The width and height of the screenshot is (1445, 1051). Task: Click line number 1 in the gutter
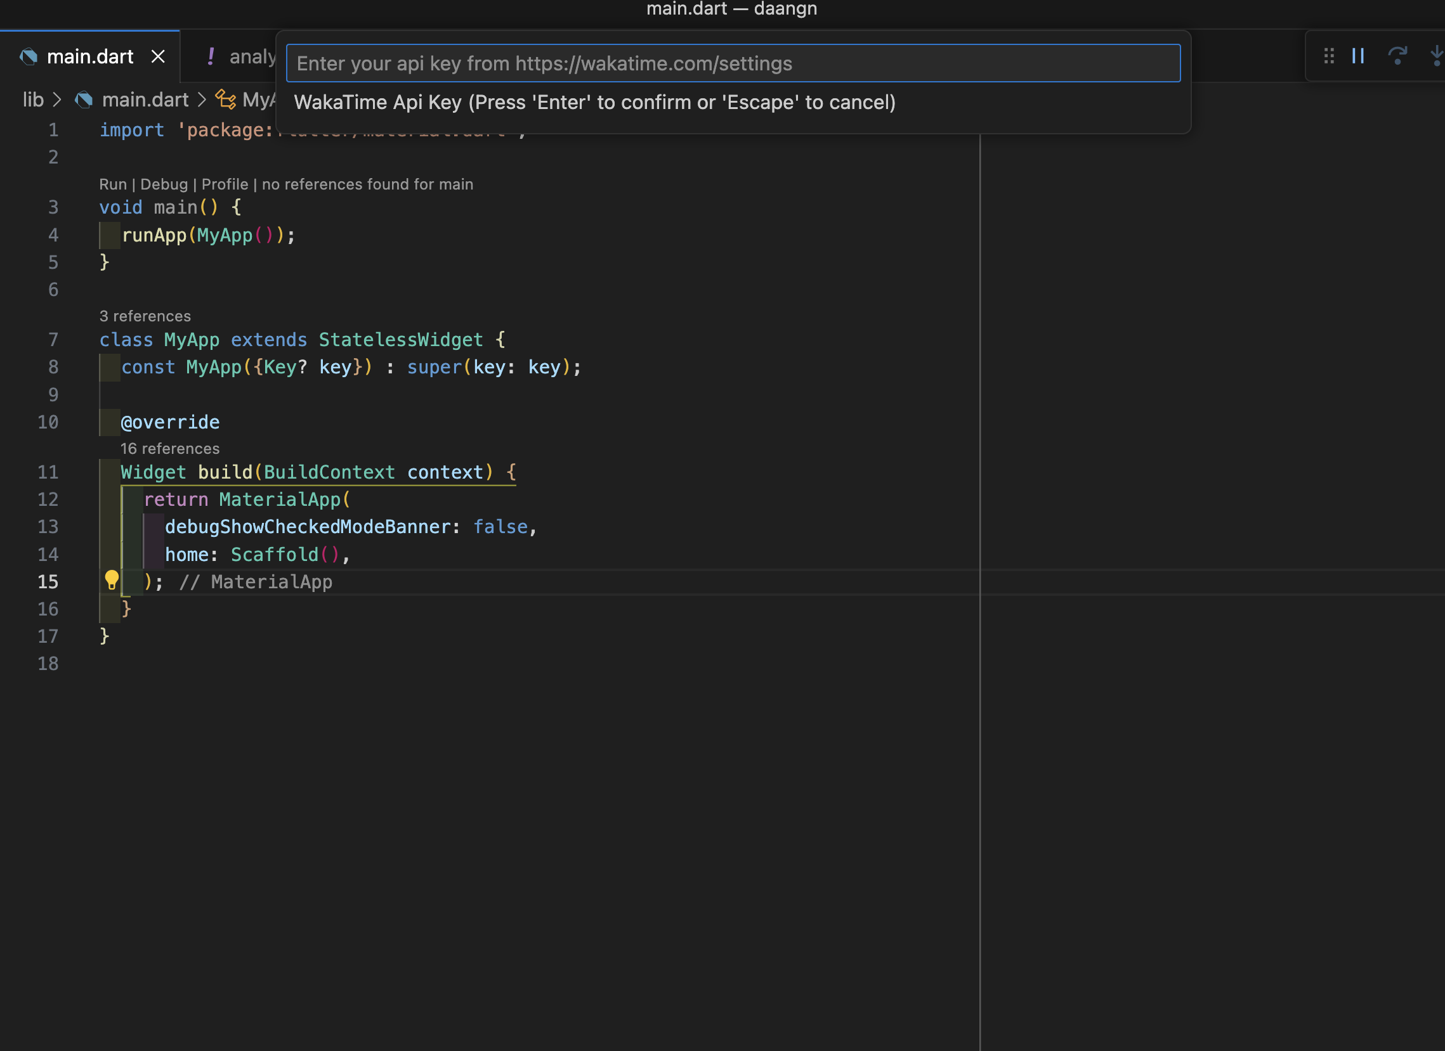coord(53,131)
